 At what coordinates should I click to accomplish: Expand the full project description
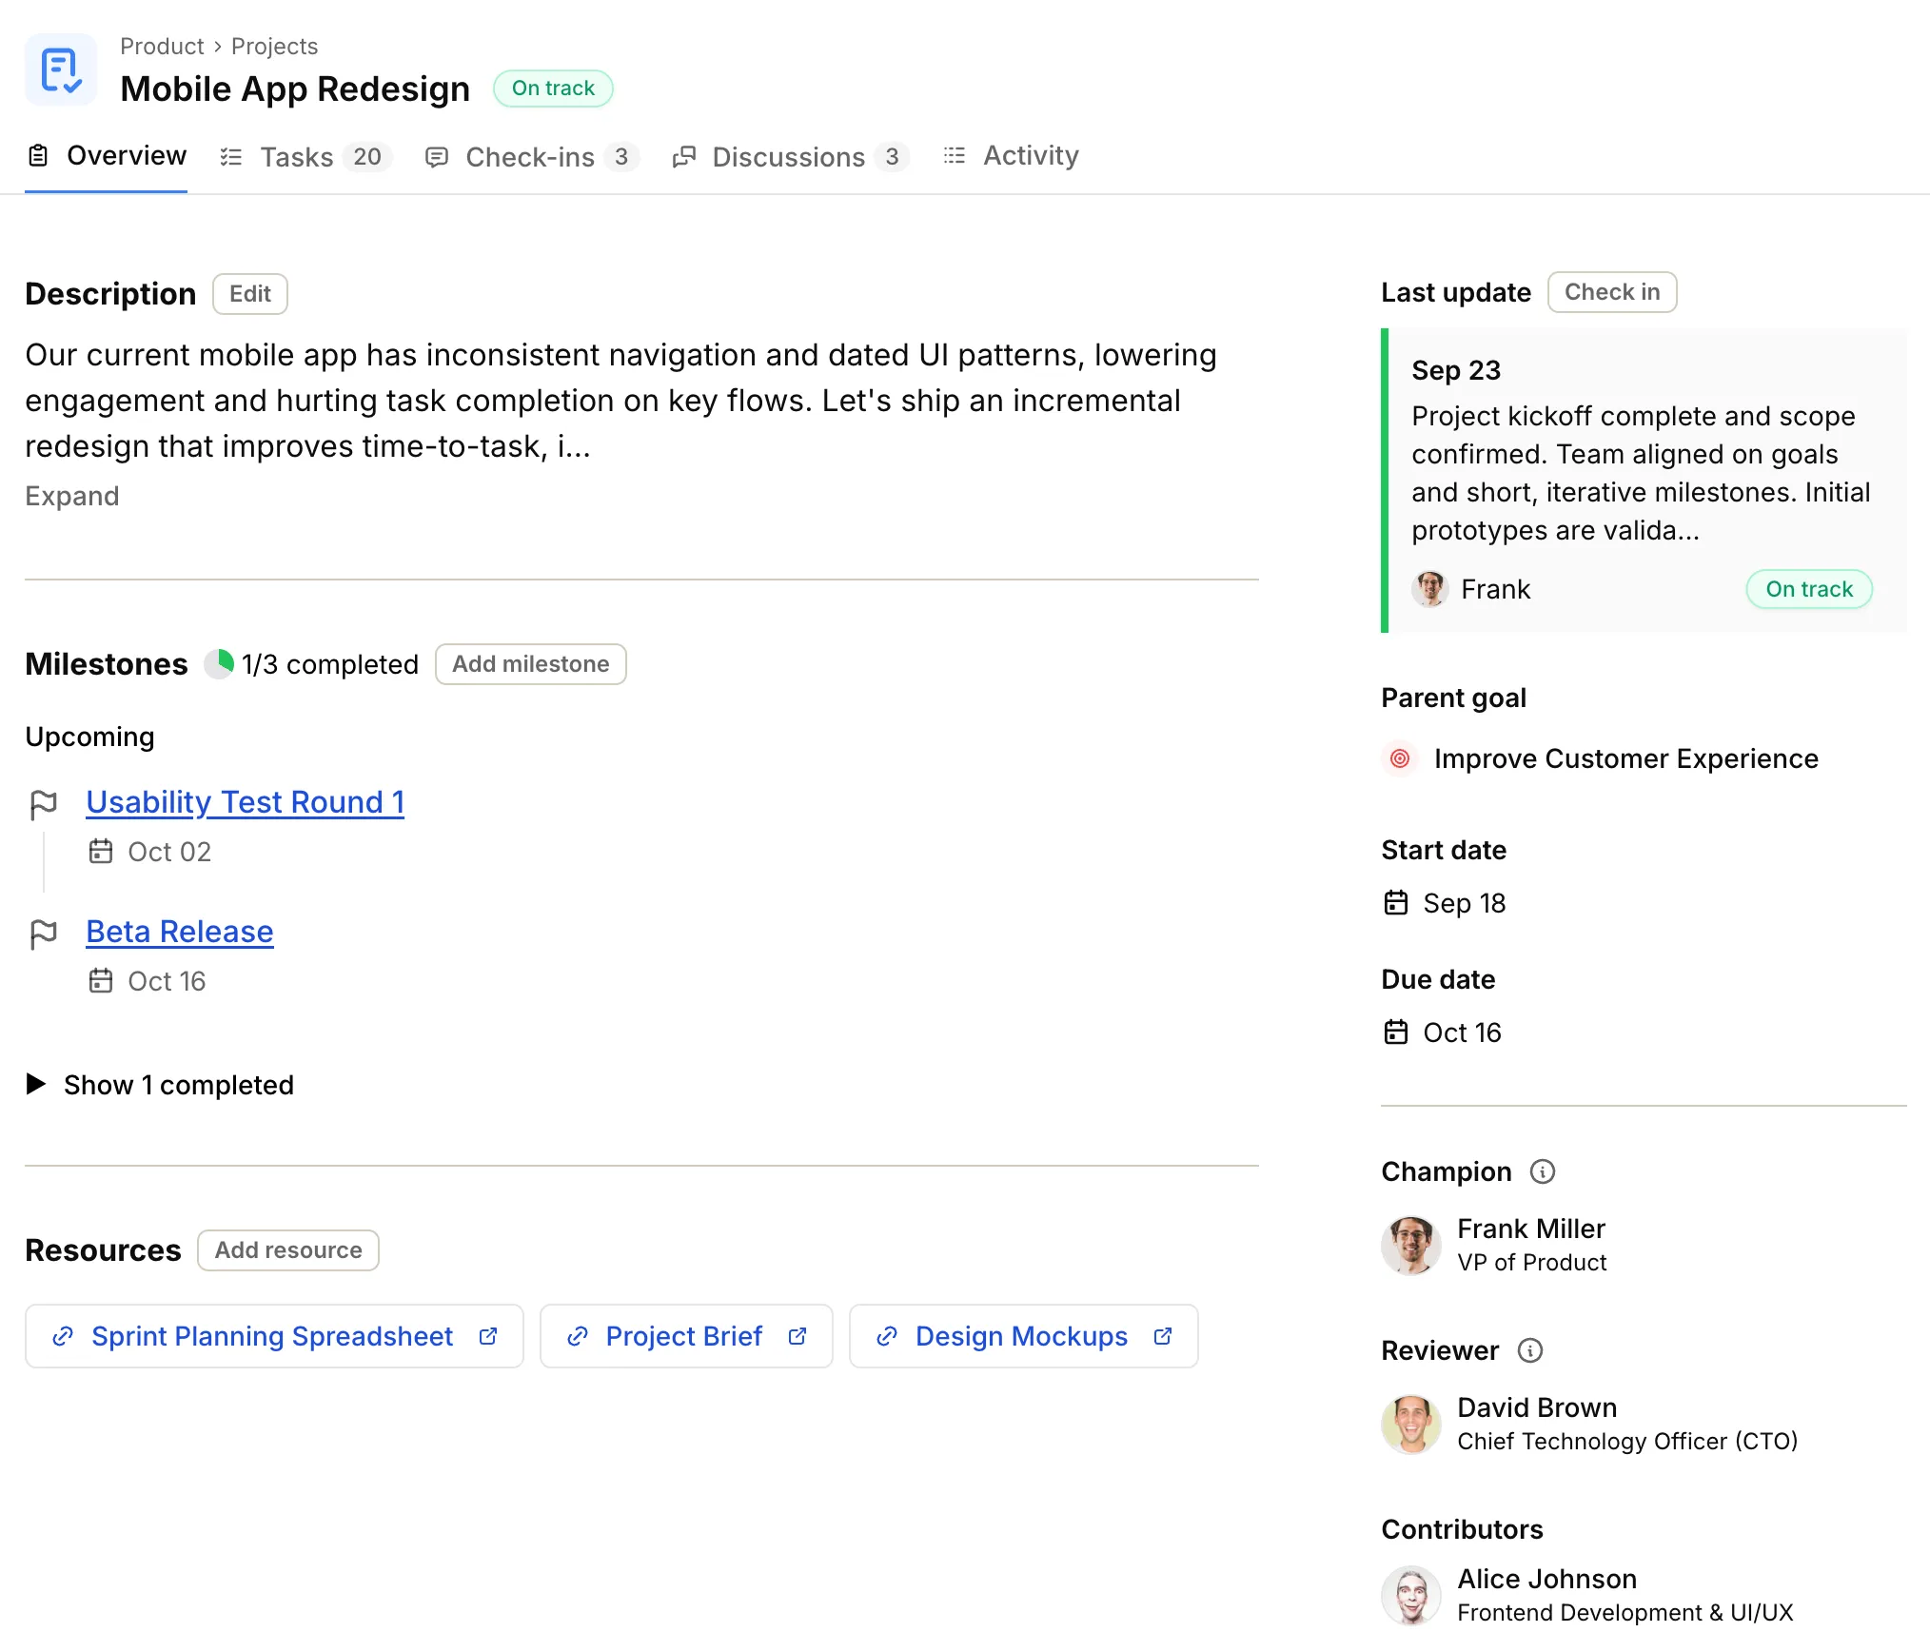(x=72, y=496)
